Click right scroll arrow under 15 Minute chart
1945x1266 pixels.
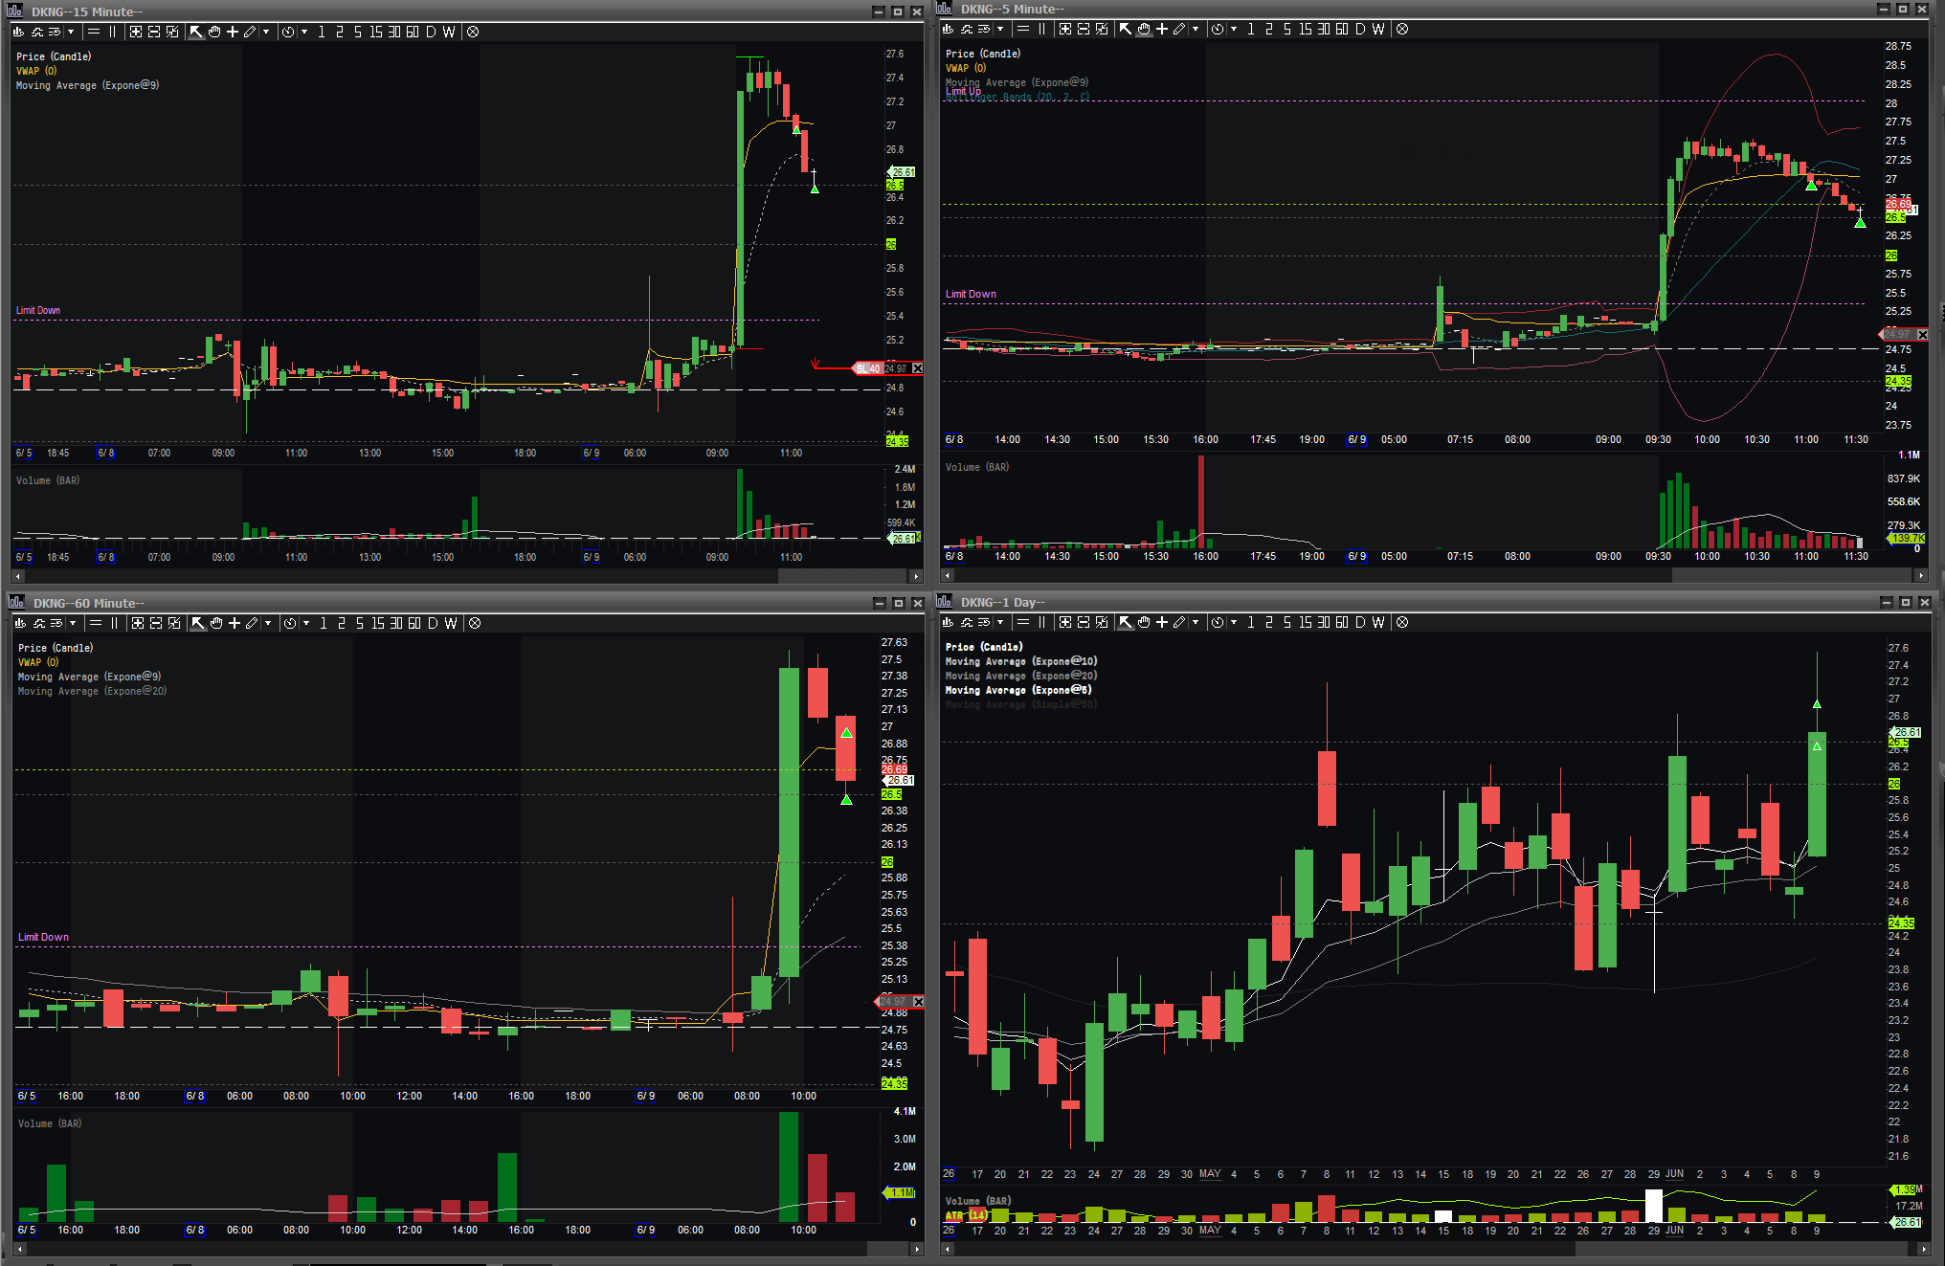[x=916, y=576]
